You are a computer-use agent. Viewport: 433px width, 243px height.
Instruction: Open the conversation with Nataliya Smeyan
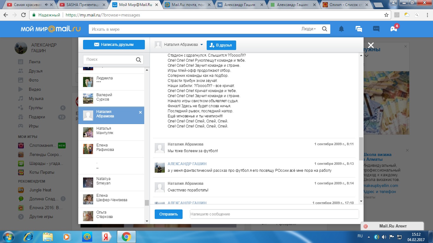click(x=111, y=183)
